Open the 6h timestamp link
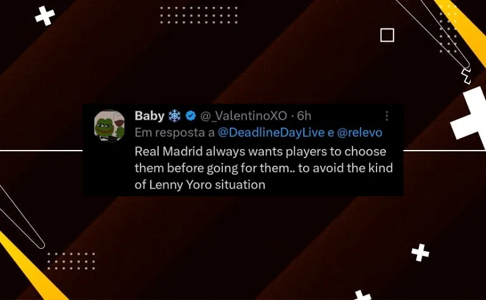The height and width of the screenshot is (300, 486). (304, 116)
